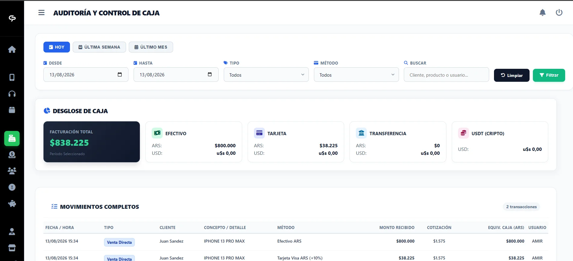
Task: Click the Desglose de Caja pie chart icon
Action: [x=47, y=111]
